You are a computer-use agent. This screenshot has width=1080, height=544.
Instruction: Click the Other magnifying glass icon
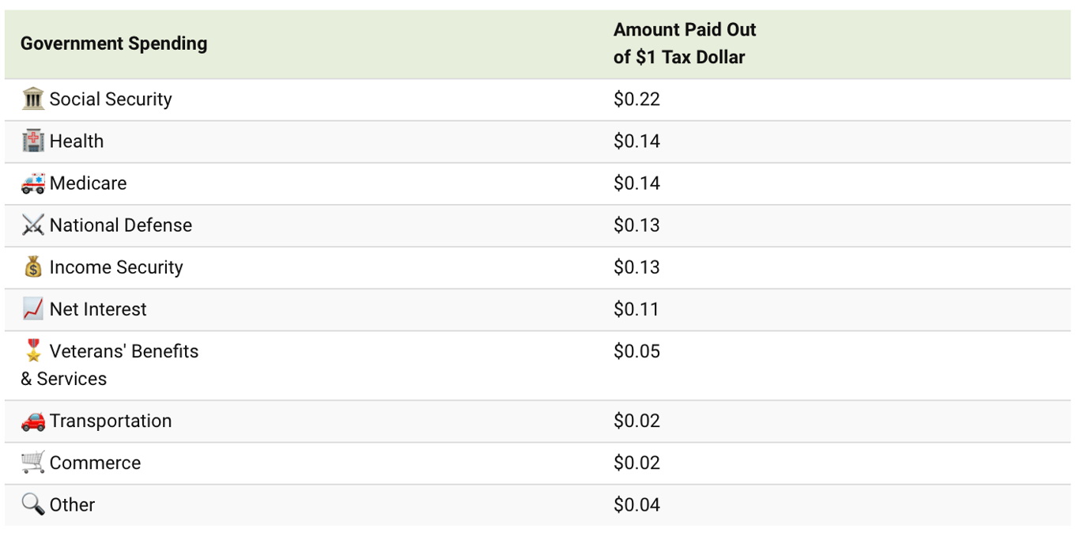(33, 504)
